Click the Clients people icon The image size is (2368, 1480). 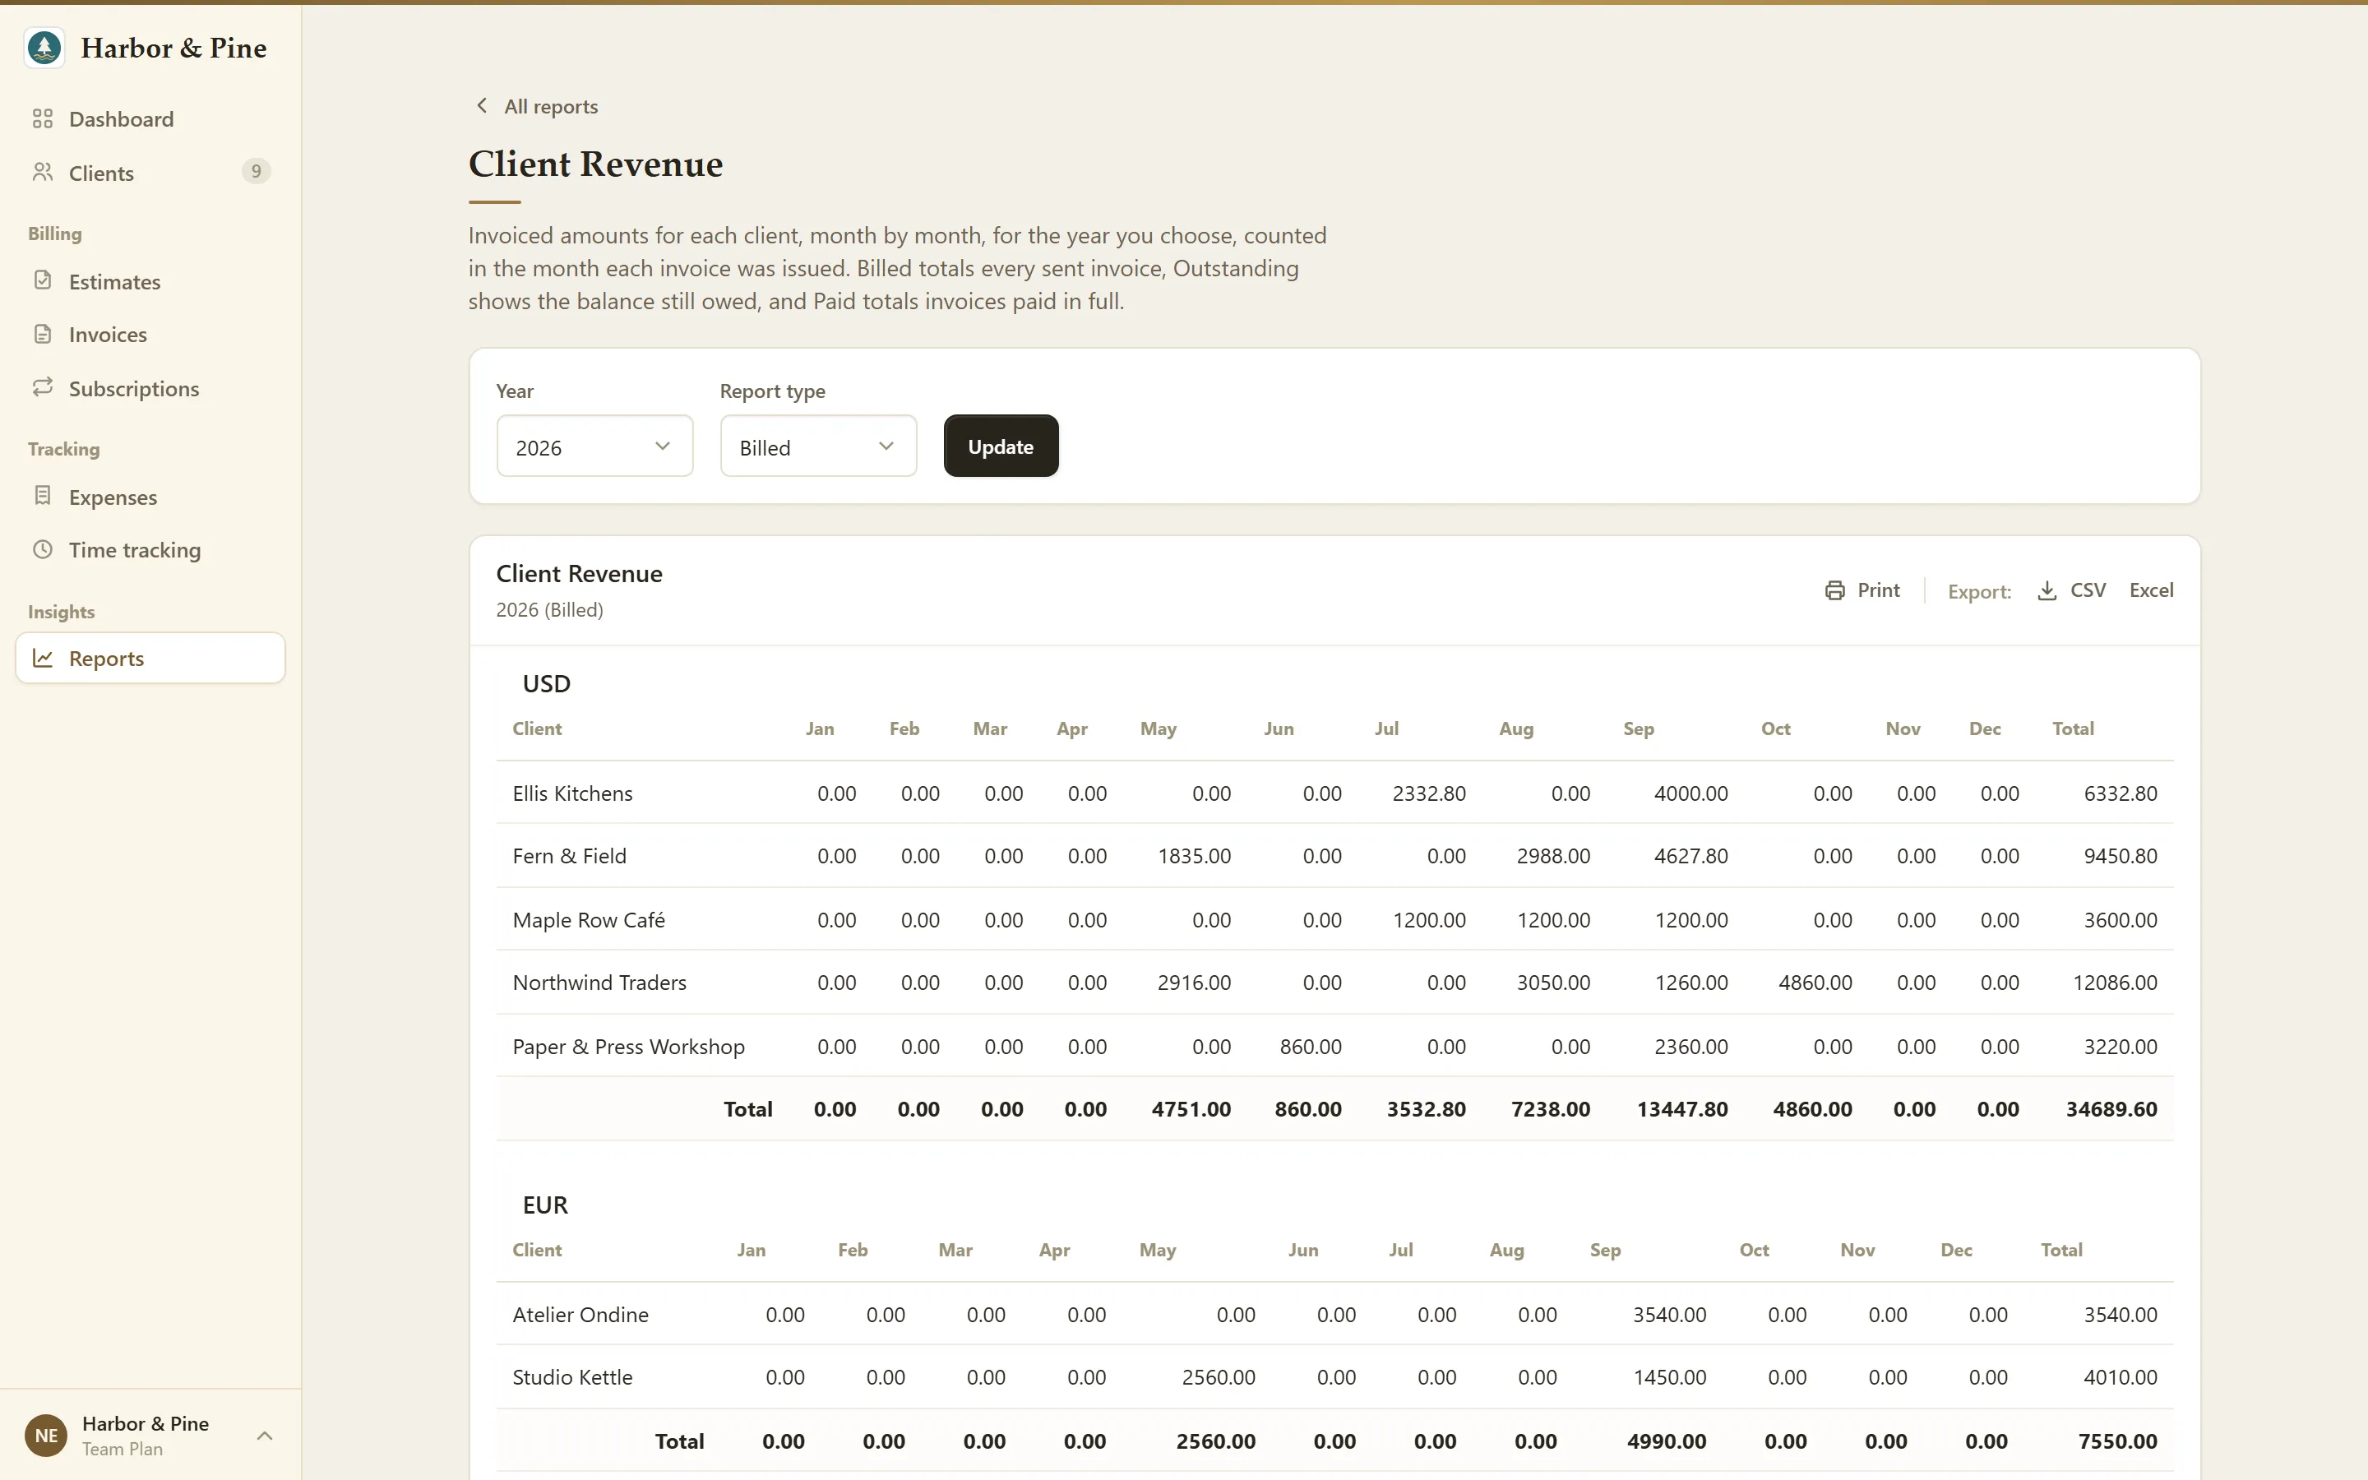(42, 173)
